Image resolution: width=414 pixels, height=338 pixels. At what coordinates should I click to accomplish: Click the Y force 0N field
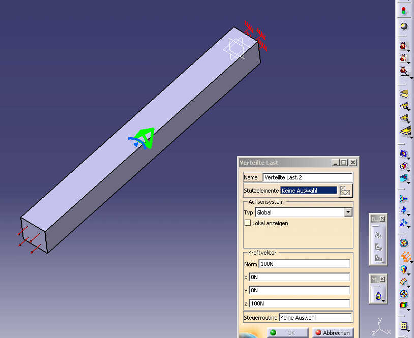point(300,290)
